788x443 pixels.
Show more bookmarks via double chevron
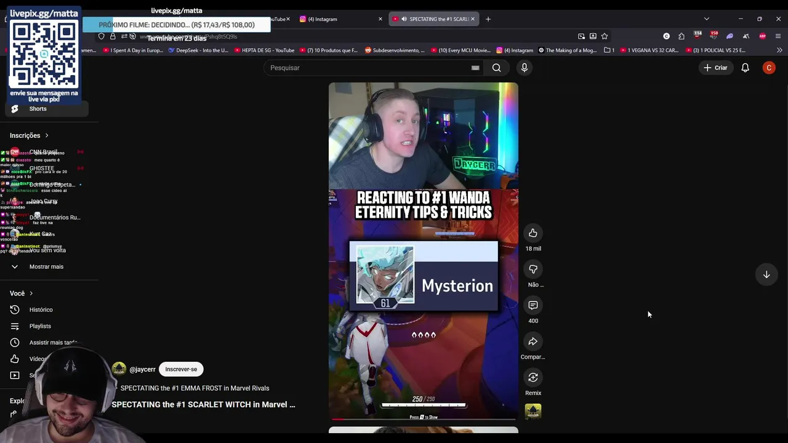(779, 50)
